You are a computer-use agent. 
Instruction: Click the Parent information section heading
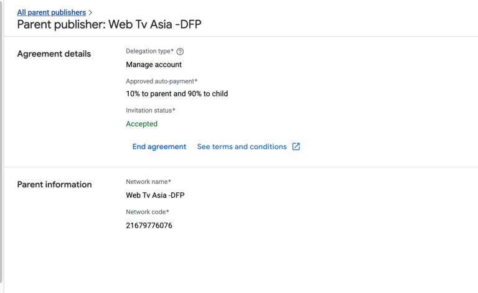tap(54, 185)
